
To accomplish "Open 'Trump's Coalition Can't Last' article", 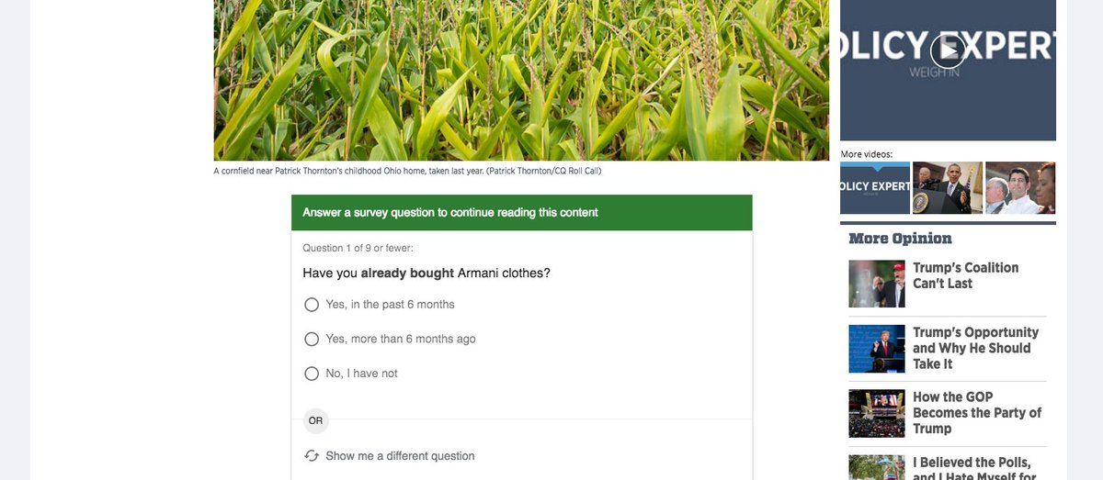I will point(965,275).
